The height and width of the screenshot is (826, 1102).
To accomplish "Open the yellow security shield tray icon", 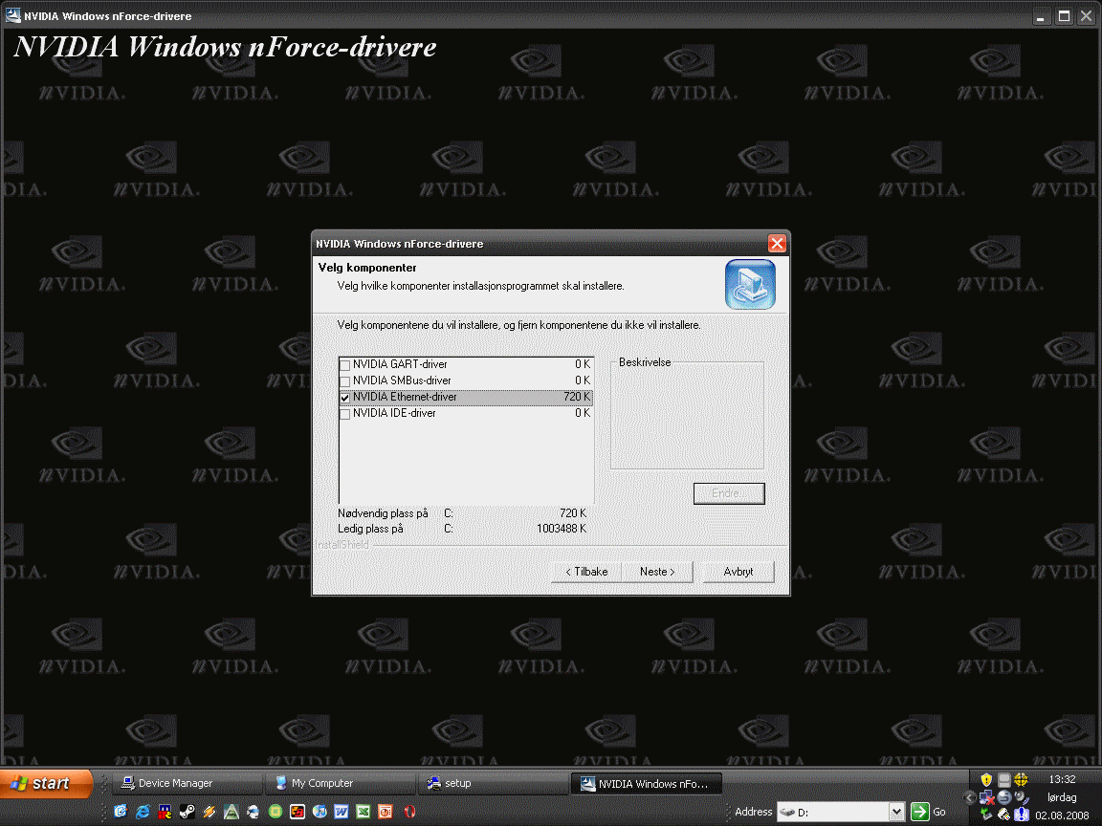I will click(986, 780).
